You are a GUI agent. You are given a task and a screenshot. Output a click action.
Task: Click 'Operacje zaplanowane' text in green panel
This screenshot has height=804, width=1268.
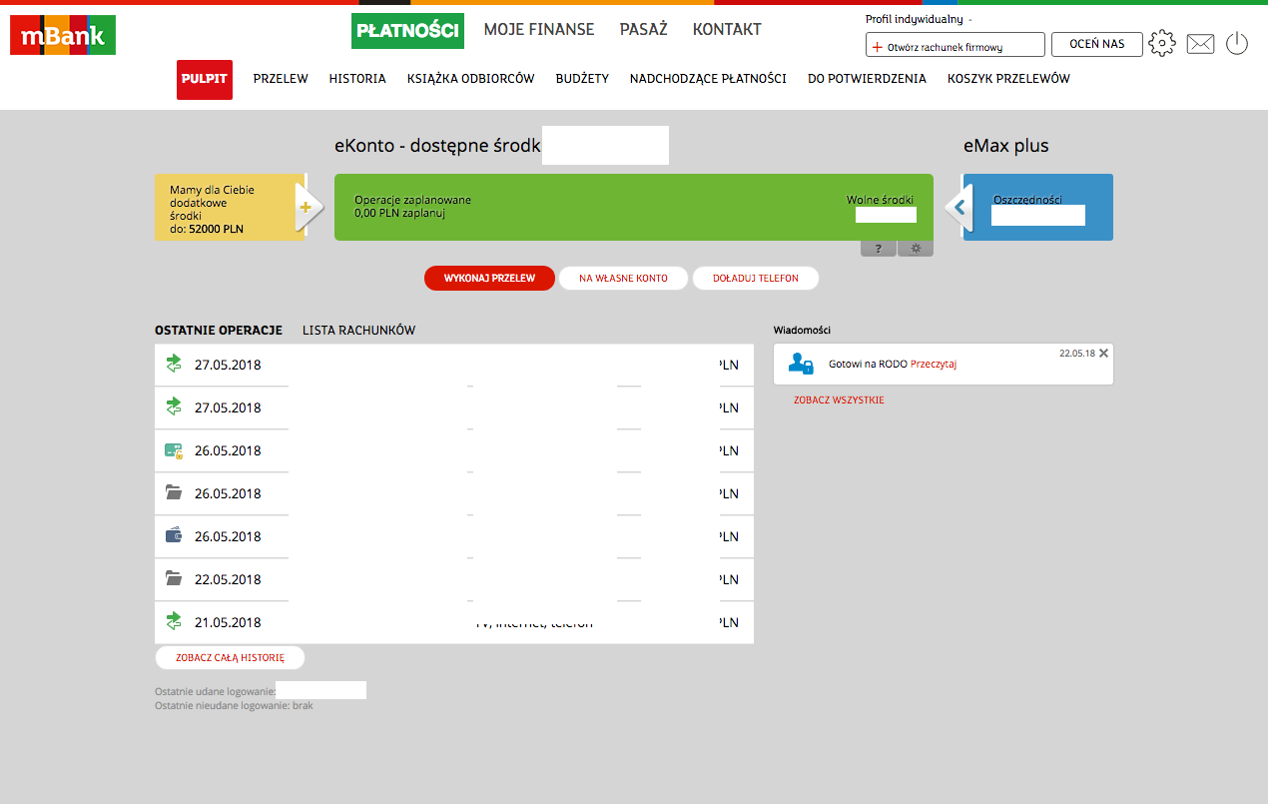pos(412,200)
